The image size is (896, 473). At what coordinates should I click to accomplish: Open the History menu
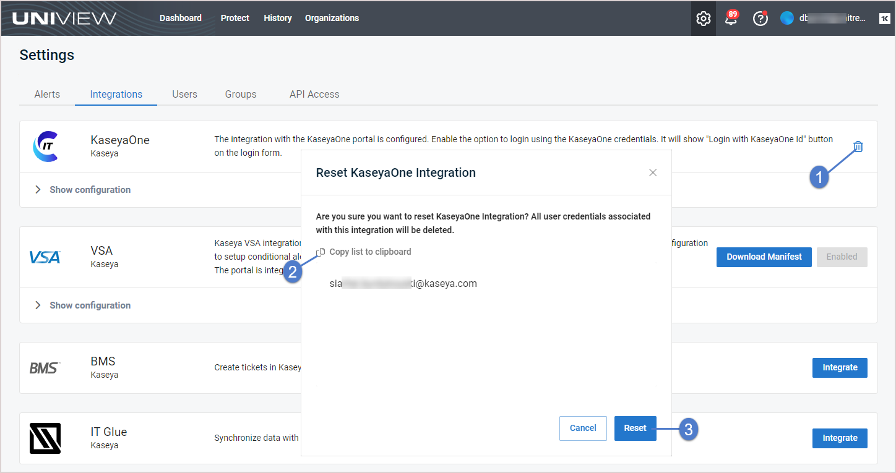pos(278,18)
